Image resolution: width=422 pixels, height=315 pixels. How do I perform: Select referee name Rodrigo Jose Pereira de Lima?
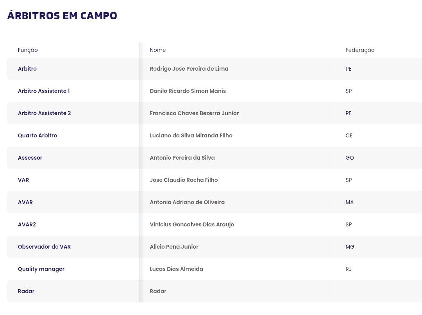tap(189, 69)
